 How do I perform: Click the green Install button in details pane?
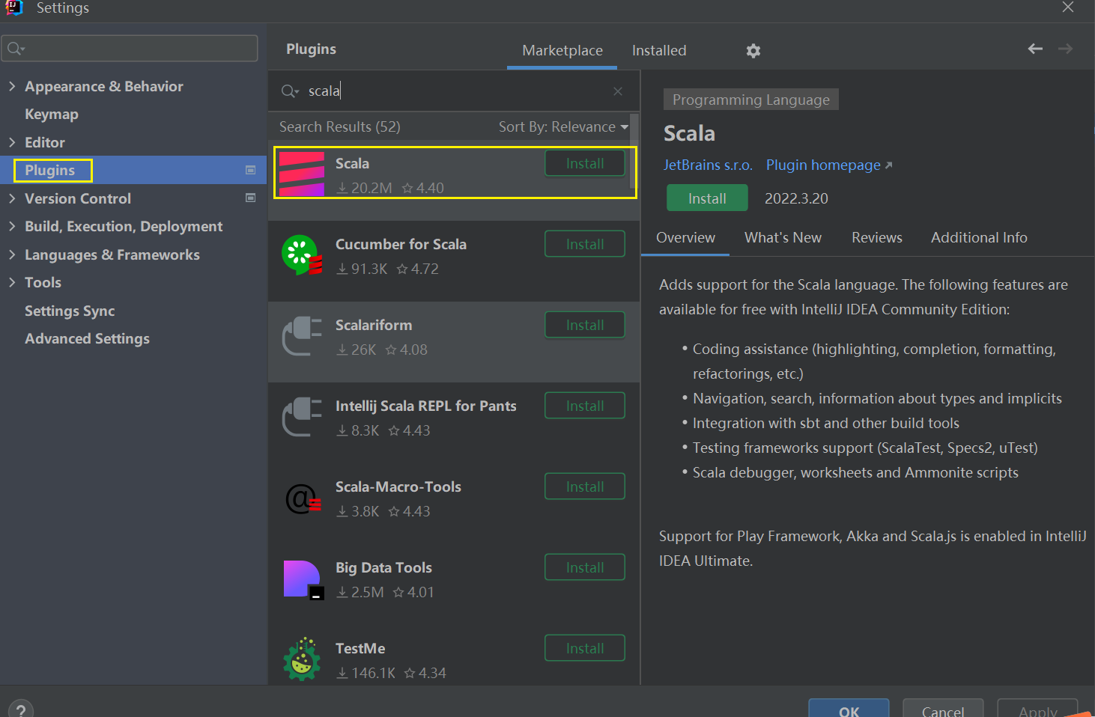(707, 198)
